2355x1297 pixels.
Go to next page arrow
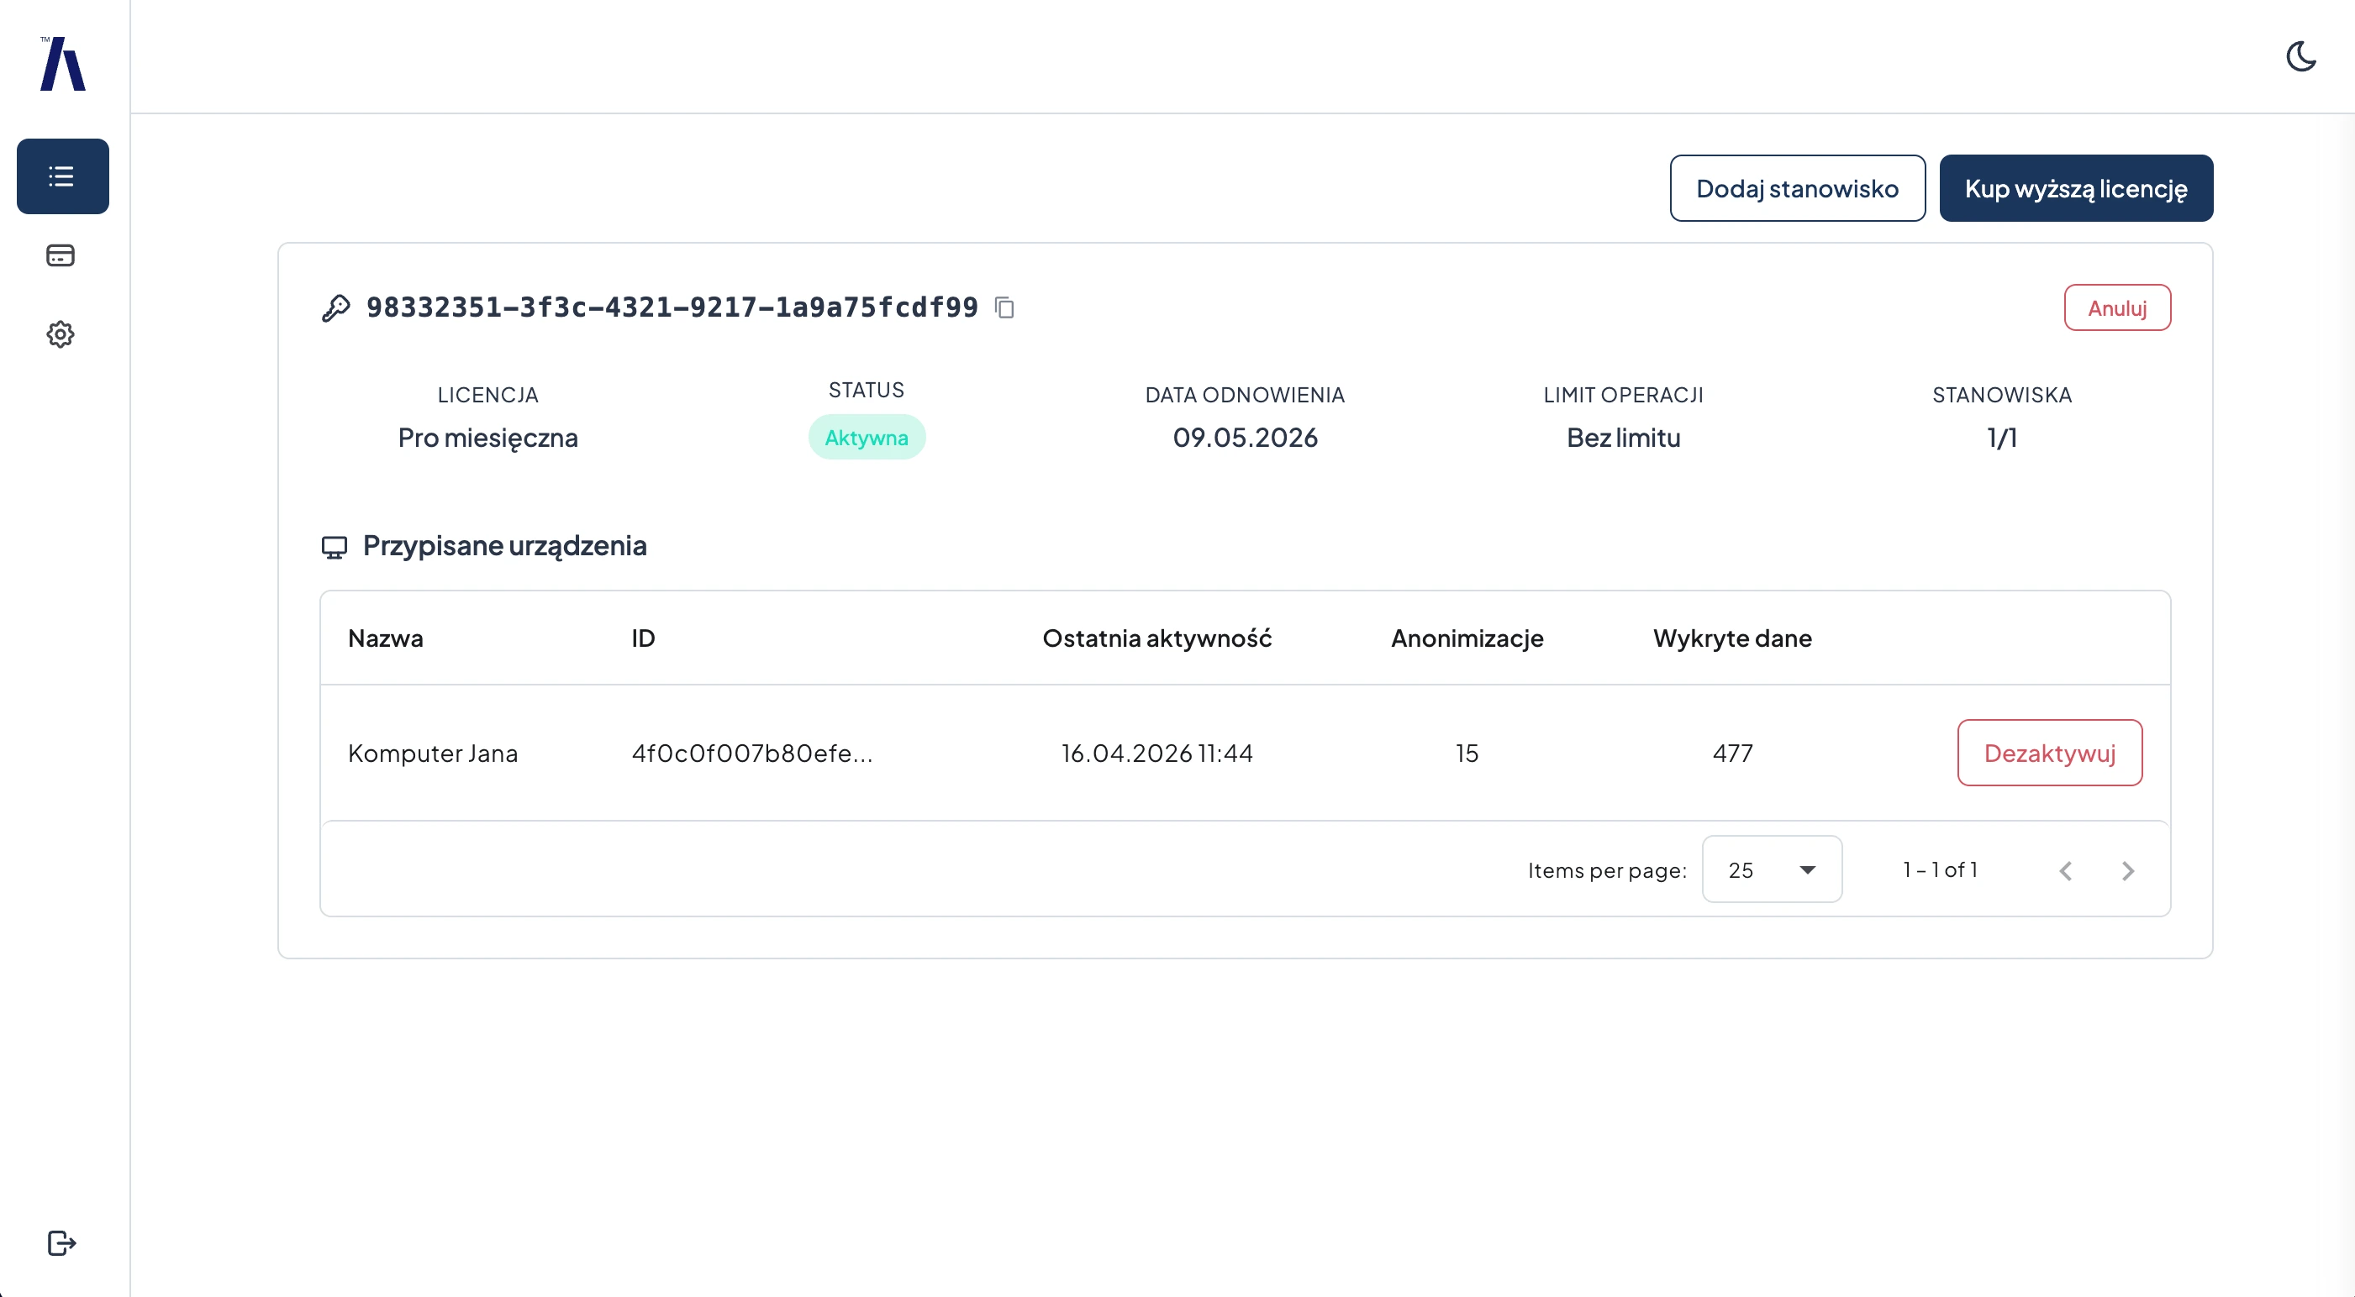tap(2127, 870)
